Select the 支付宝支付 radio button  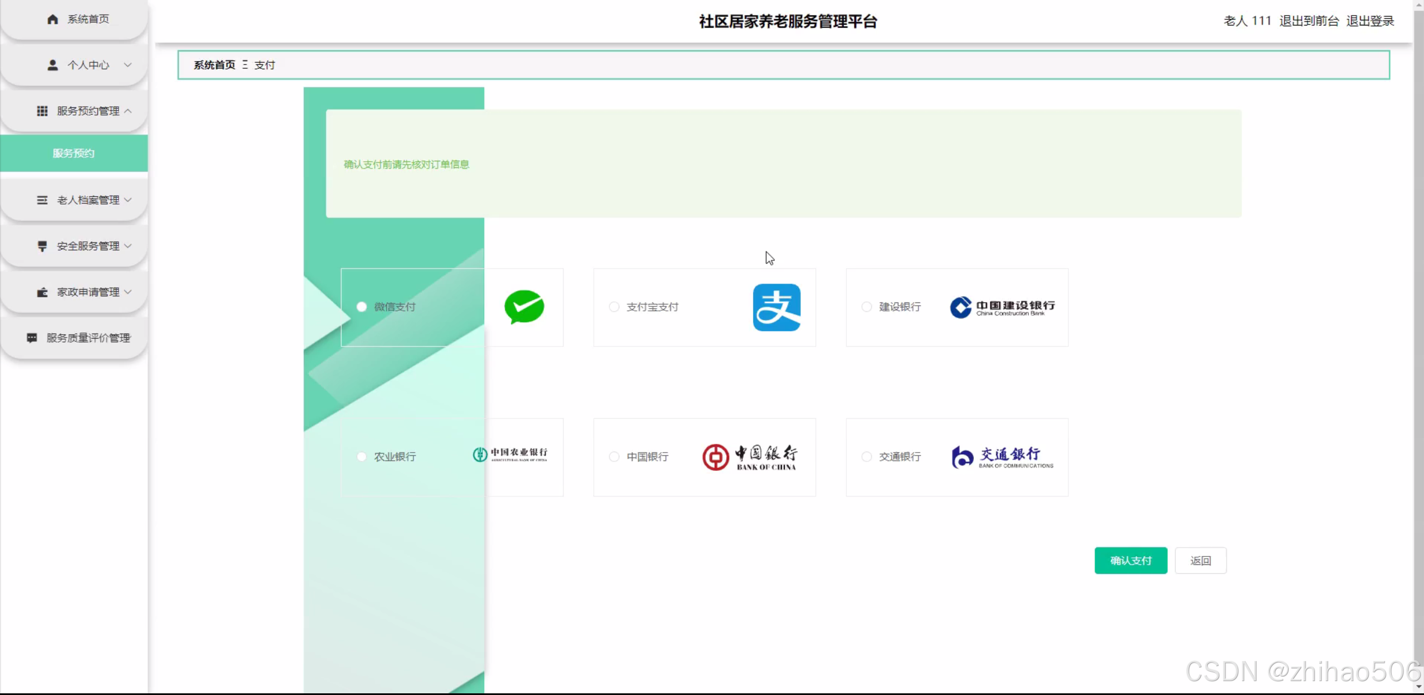point(614,307)
